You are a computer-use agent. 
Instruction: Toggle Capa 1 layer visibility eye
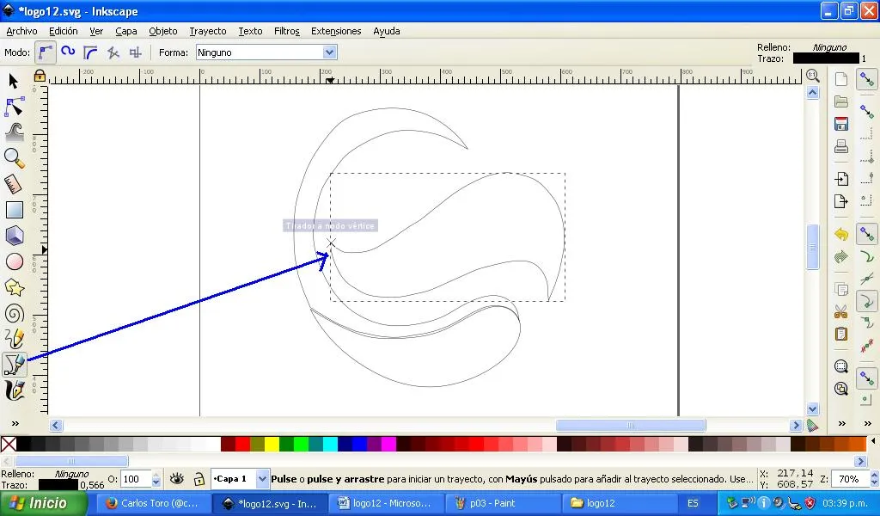(x=177, y=478)
